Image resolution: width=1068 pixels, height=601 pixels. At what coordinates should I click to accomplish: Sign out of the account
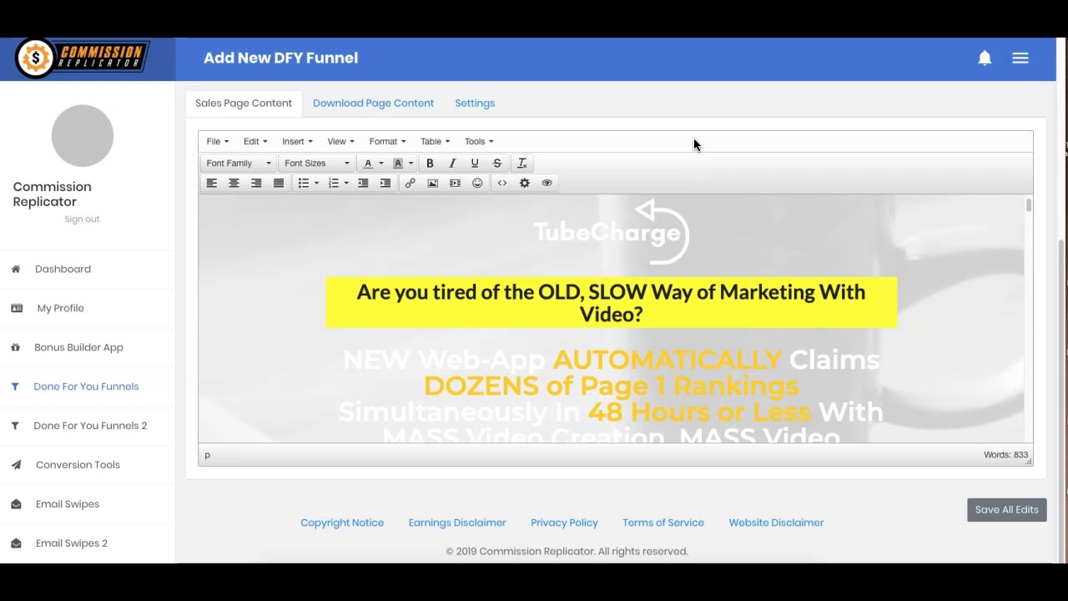click(82, 220)
